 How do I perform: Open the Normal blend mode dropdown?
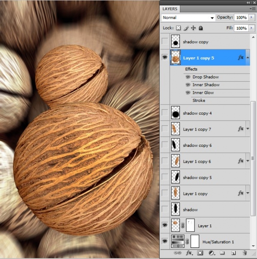(x=188, y=18)
